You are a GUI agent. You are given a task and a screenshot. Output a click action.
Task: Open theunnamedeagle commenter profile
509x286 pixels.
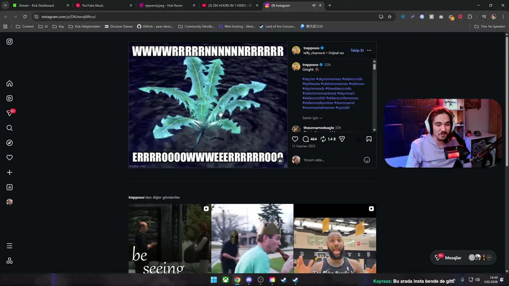319,128
